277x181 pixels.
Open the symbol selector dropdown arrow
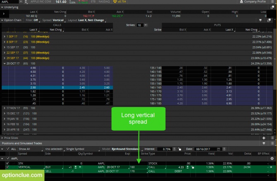21,2
